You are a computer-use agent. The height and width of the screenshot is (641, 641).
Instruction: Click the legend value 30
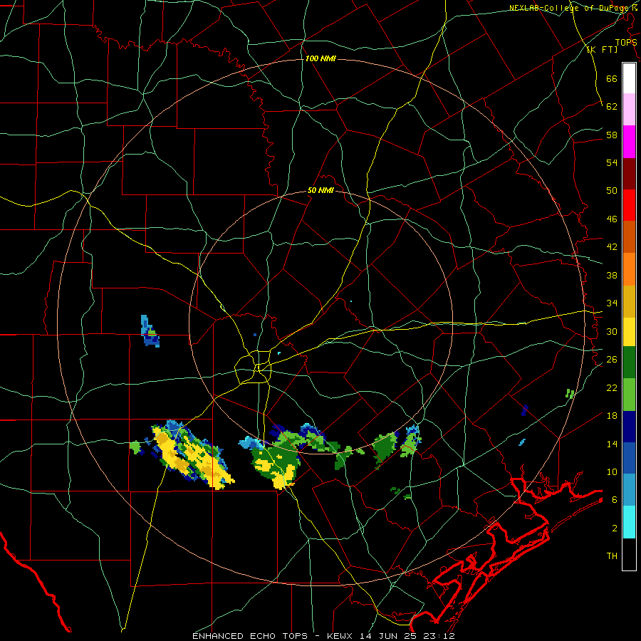(x=612, y=331)
